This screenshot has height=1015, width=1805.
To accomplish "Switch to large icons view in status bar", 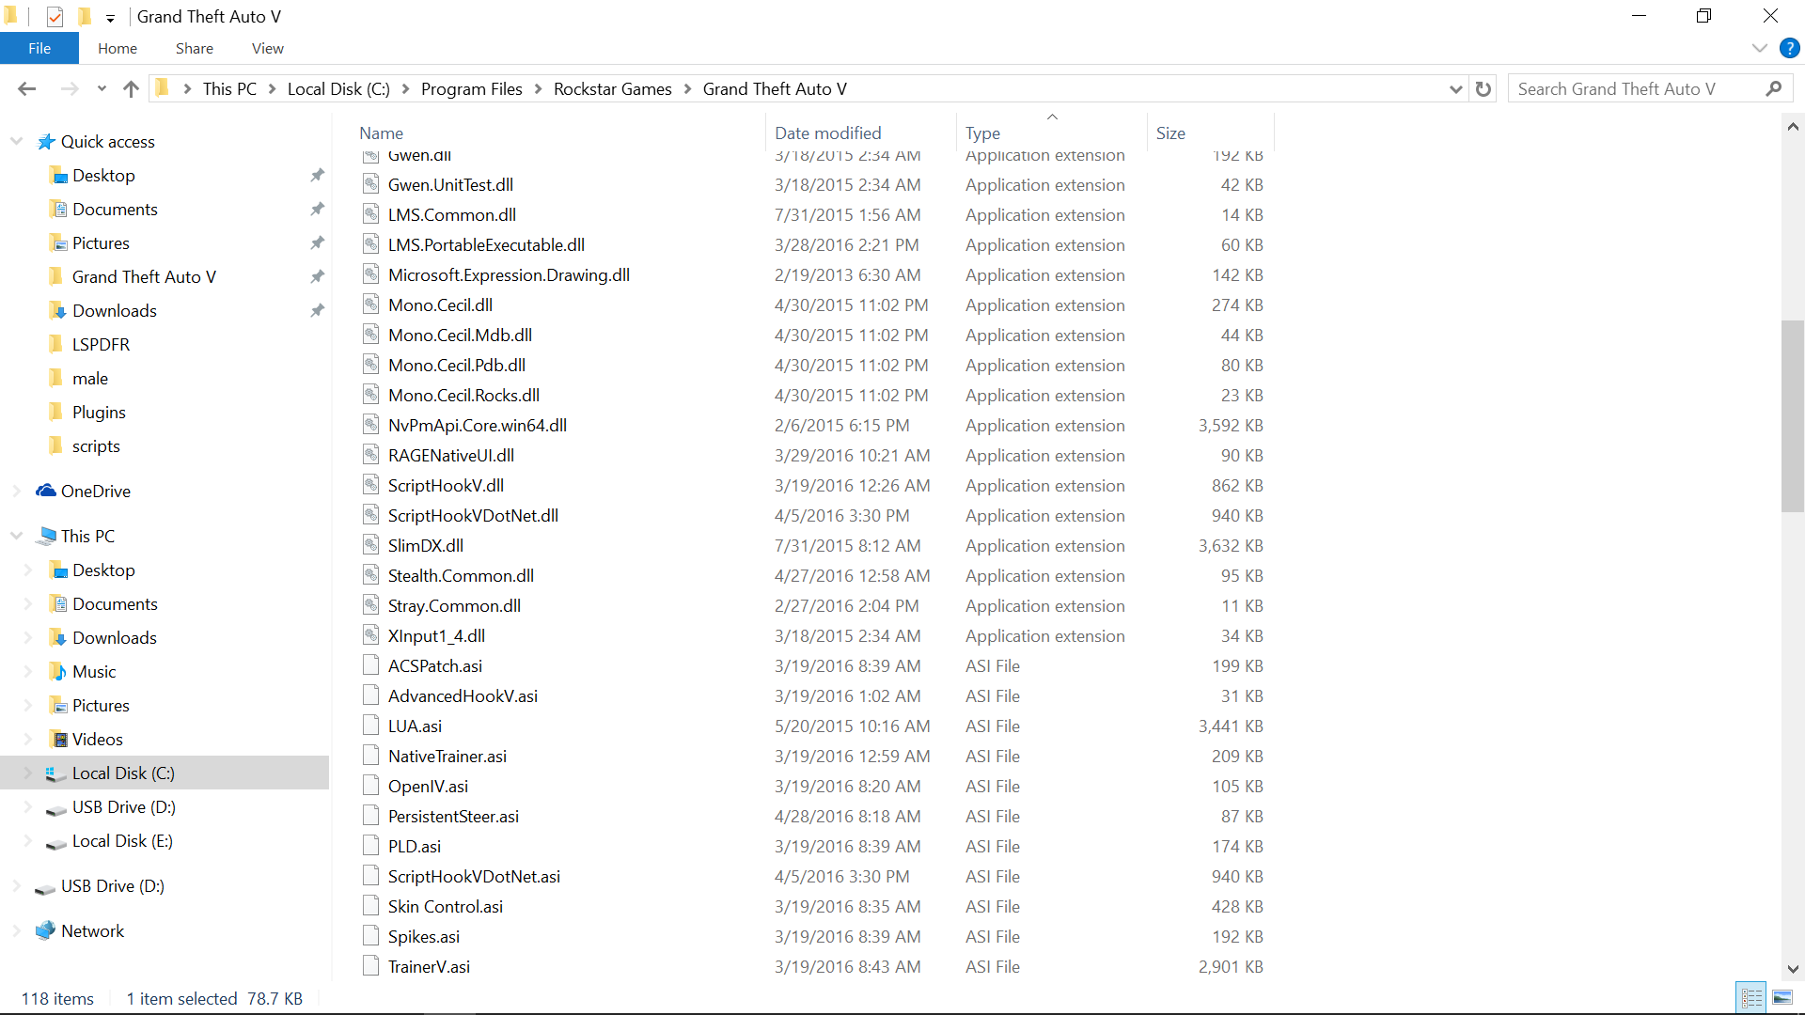I will 1781,998.
